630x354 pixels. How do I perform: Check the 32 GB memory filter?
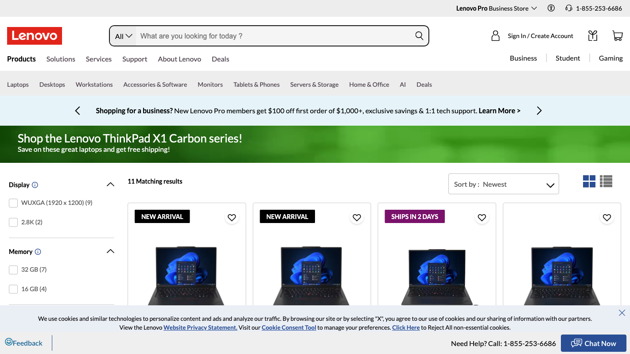[13, 269]
